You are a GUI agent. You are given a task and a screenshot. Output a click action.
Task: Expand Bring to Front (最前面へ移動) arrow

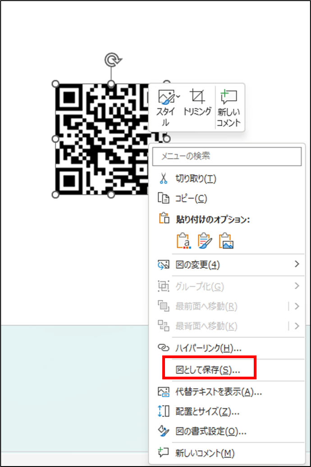296,306
